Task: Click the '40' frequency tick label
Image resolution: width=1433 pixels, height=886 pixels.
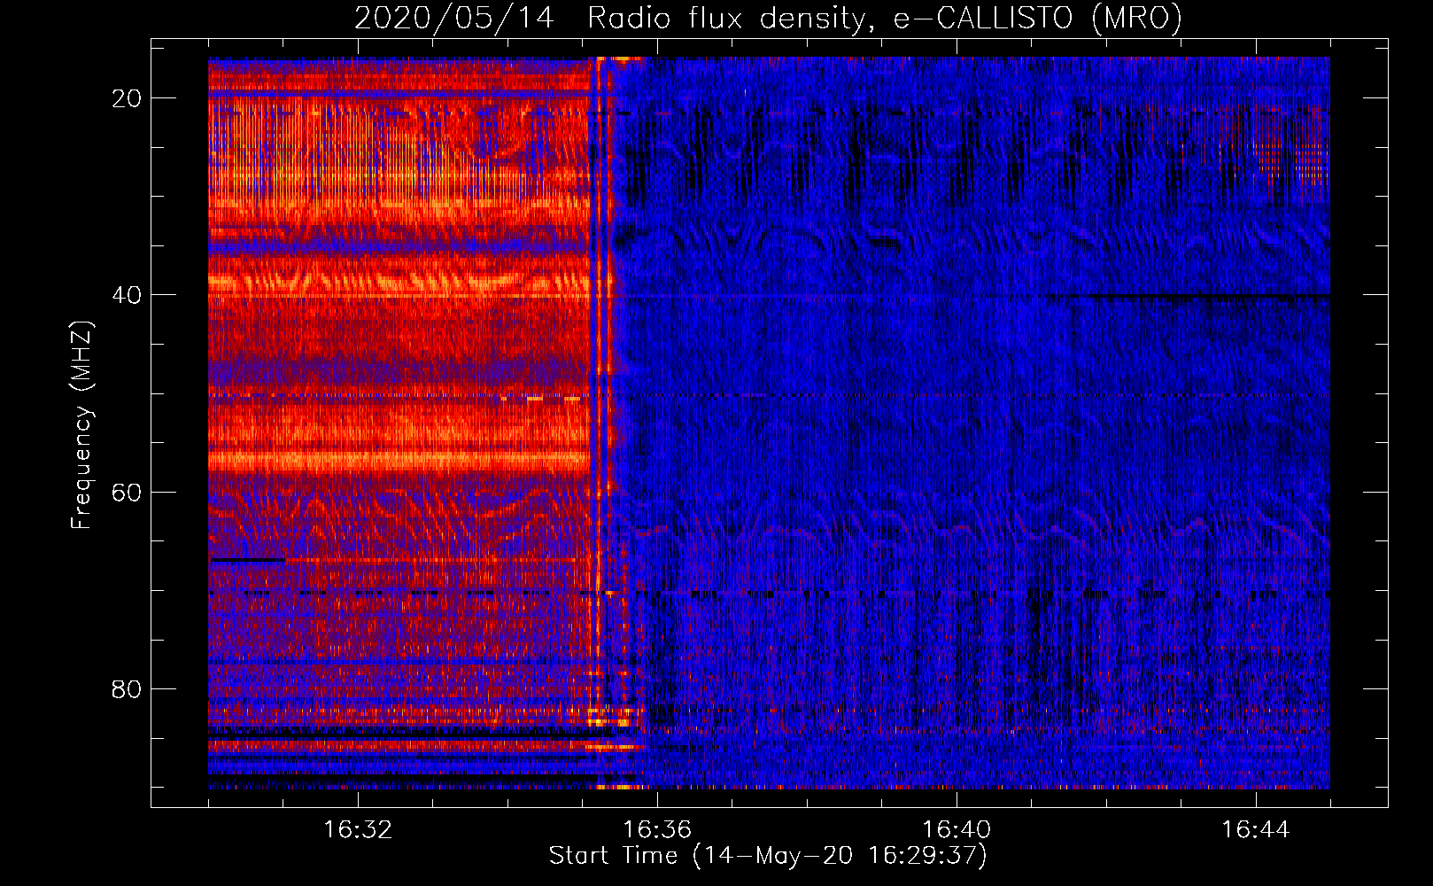Action: 128,295
